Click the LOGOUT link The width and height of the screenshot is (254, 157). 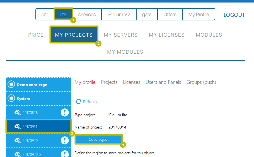(234, 15)
